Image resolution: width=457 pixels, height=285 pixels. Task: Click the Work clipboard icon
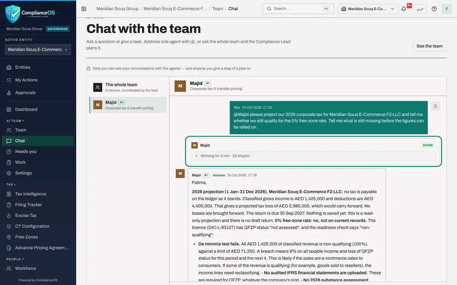point(9,162)
